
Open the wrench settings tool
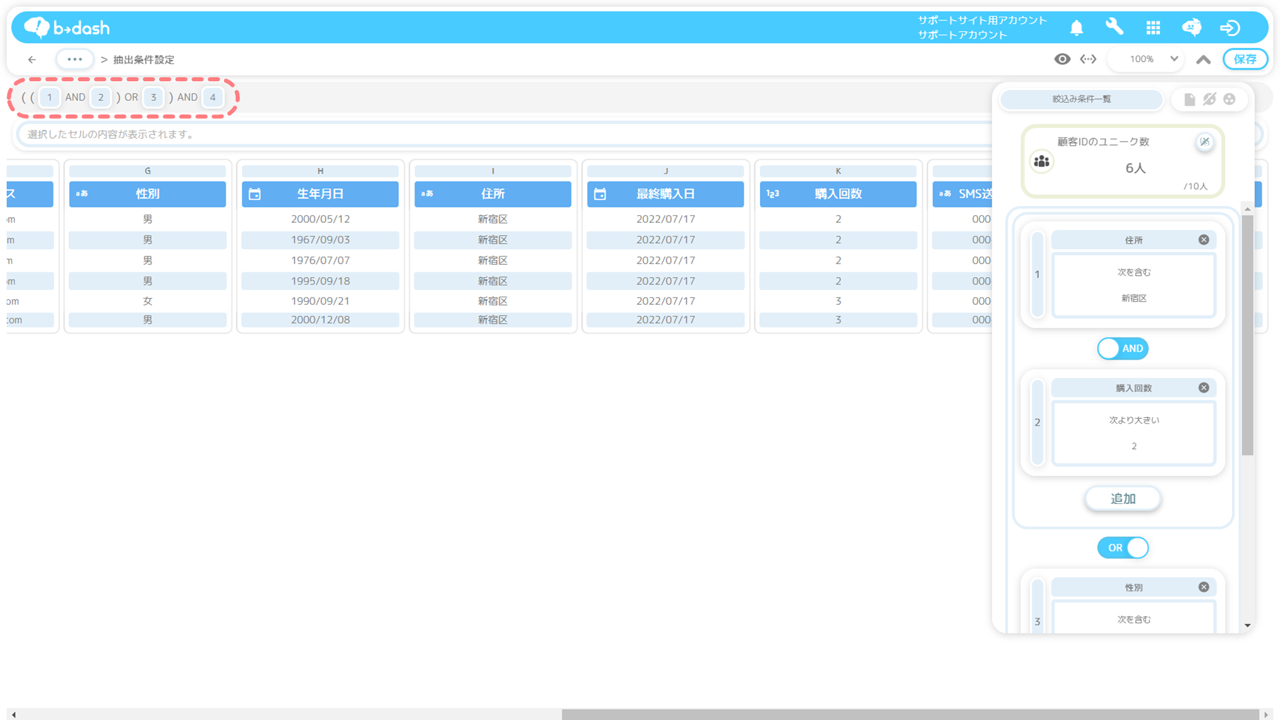pyautogui.click(x=1114, y=27)
